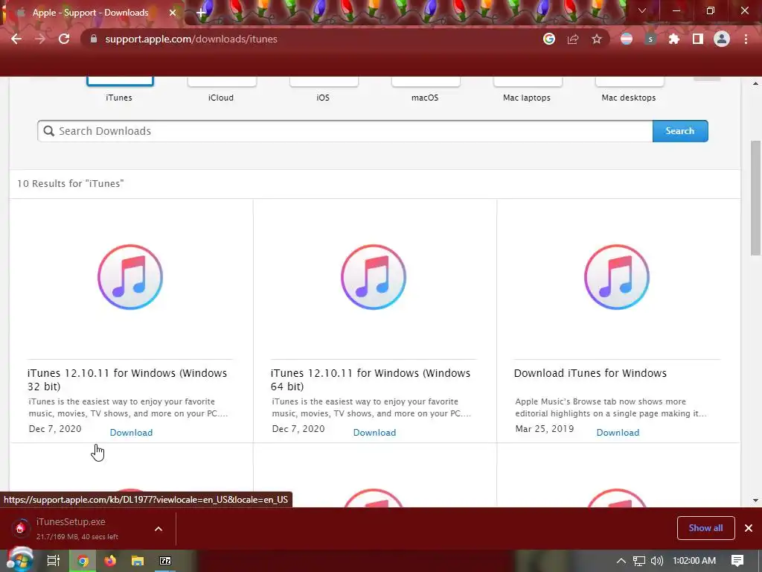Image resolution: width=762 pixels, height=572 pixels.
Task: Share this page via share icon
Action: (x=573, y=39)
